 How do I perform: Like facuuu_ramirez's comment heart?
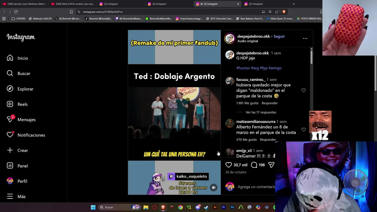pyautogui.click(x=303, y=90)
